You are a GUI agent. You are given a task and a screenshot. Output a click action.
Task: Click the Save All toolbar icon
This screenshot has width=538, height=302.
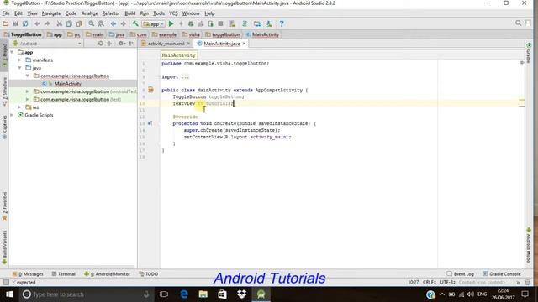click(15, 23)
